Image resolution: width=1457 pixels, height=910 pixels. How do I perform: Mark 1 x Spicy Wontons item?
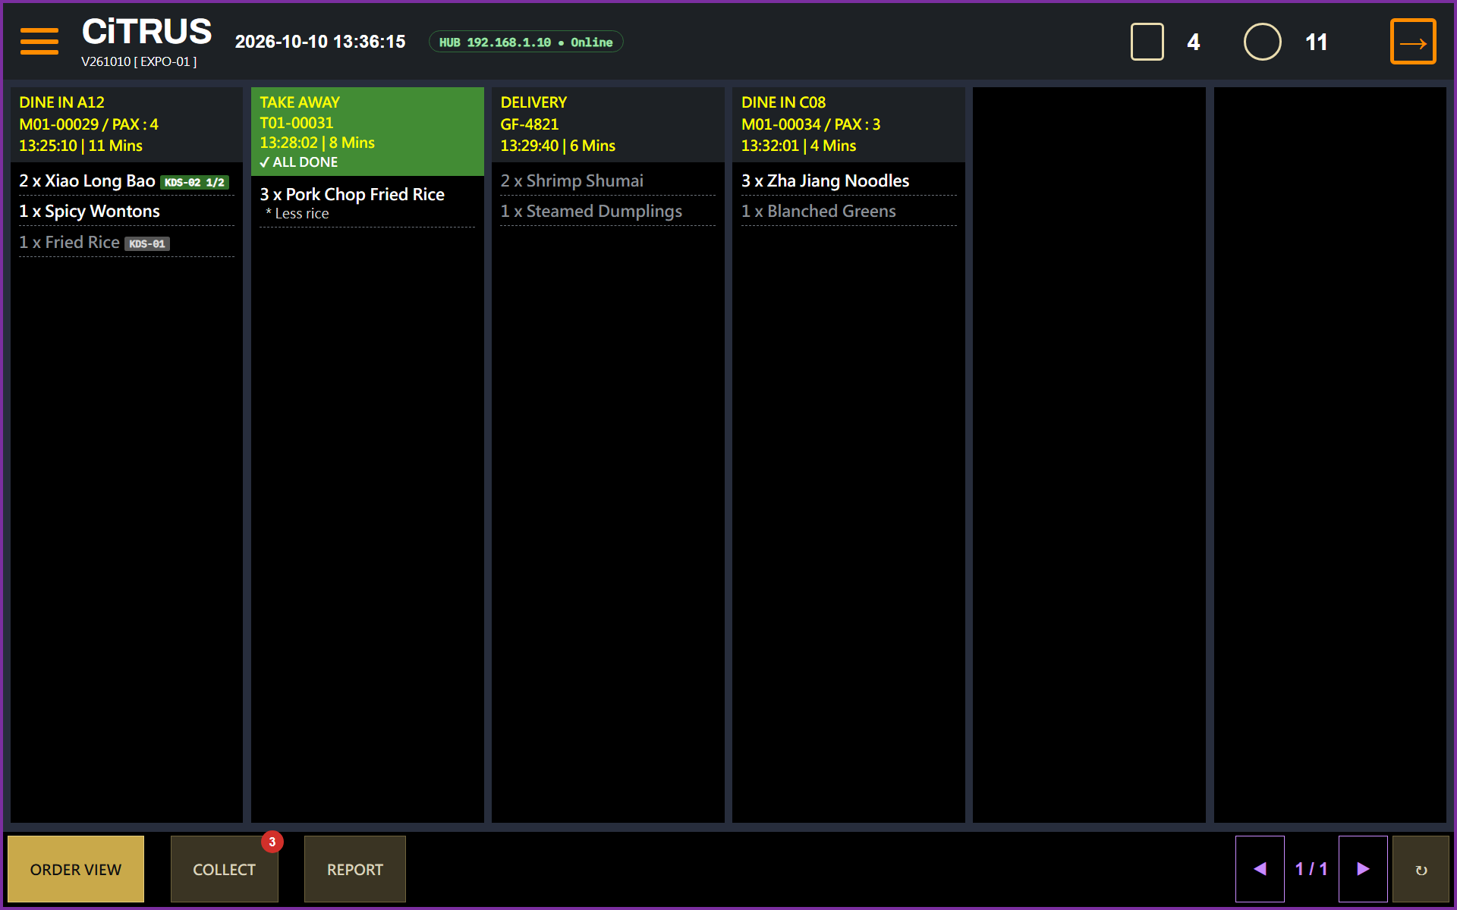pos(127,212)
